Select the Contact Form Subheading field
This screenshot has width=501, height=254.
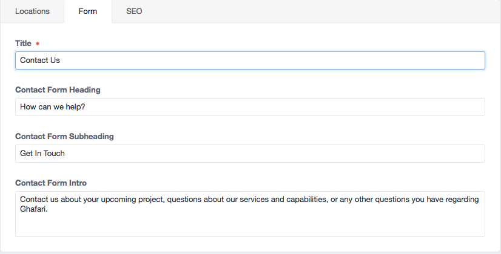click(x=250, y=154)
